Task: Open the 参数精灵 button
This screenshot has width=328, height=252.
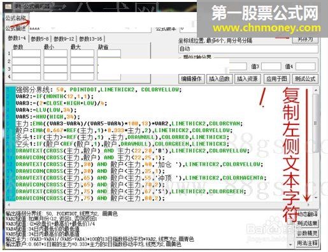Action: 307,233
